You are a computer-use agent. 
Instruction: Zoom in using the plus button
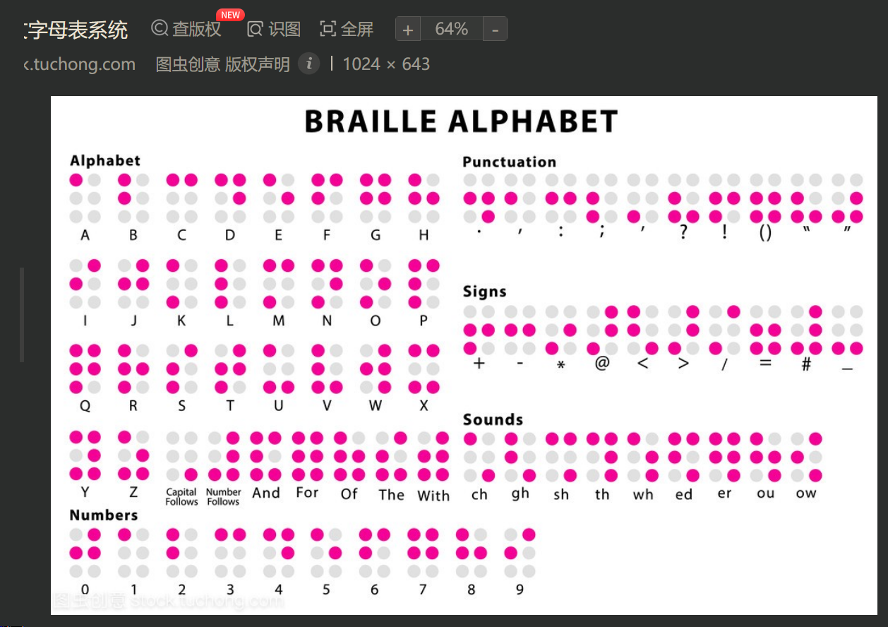pyautogui.click(x=408, y=30)
